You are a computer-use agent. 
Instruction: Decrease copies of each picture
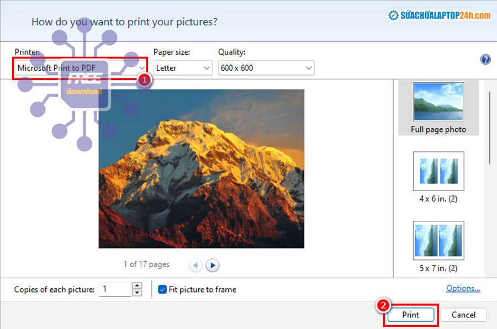point(137,293)
